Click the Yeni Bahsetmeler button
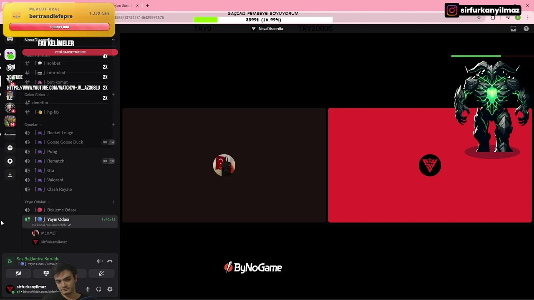Image resolution: width=534 pixels, height=300 pixels. (70, 52)
